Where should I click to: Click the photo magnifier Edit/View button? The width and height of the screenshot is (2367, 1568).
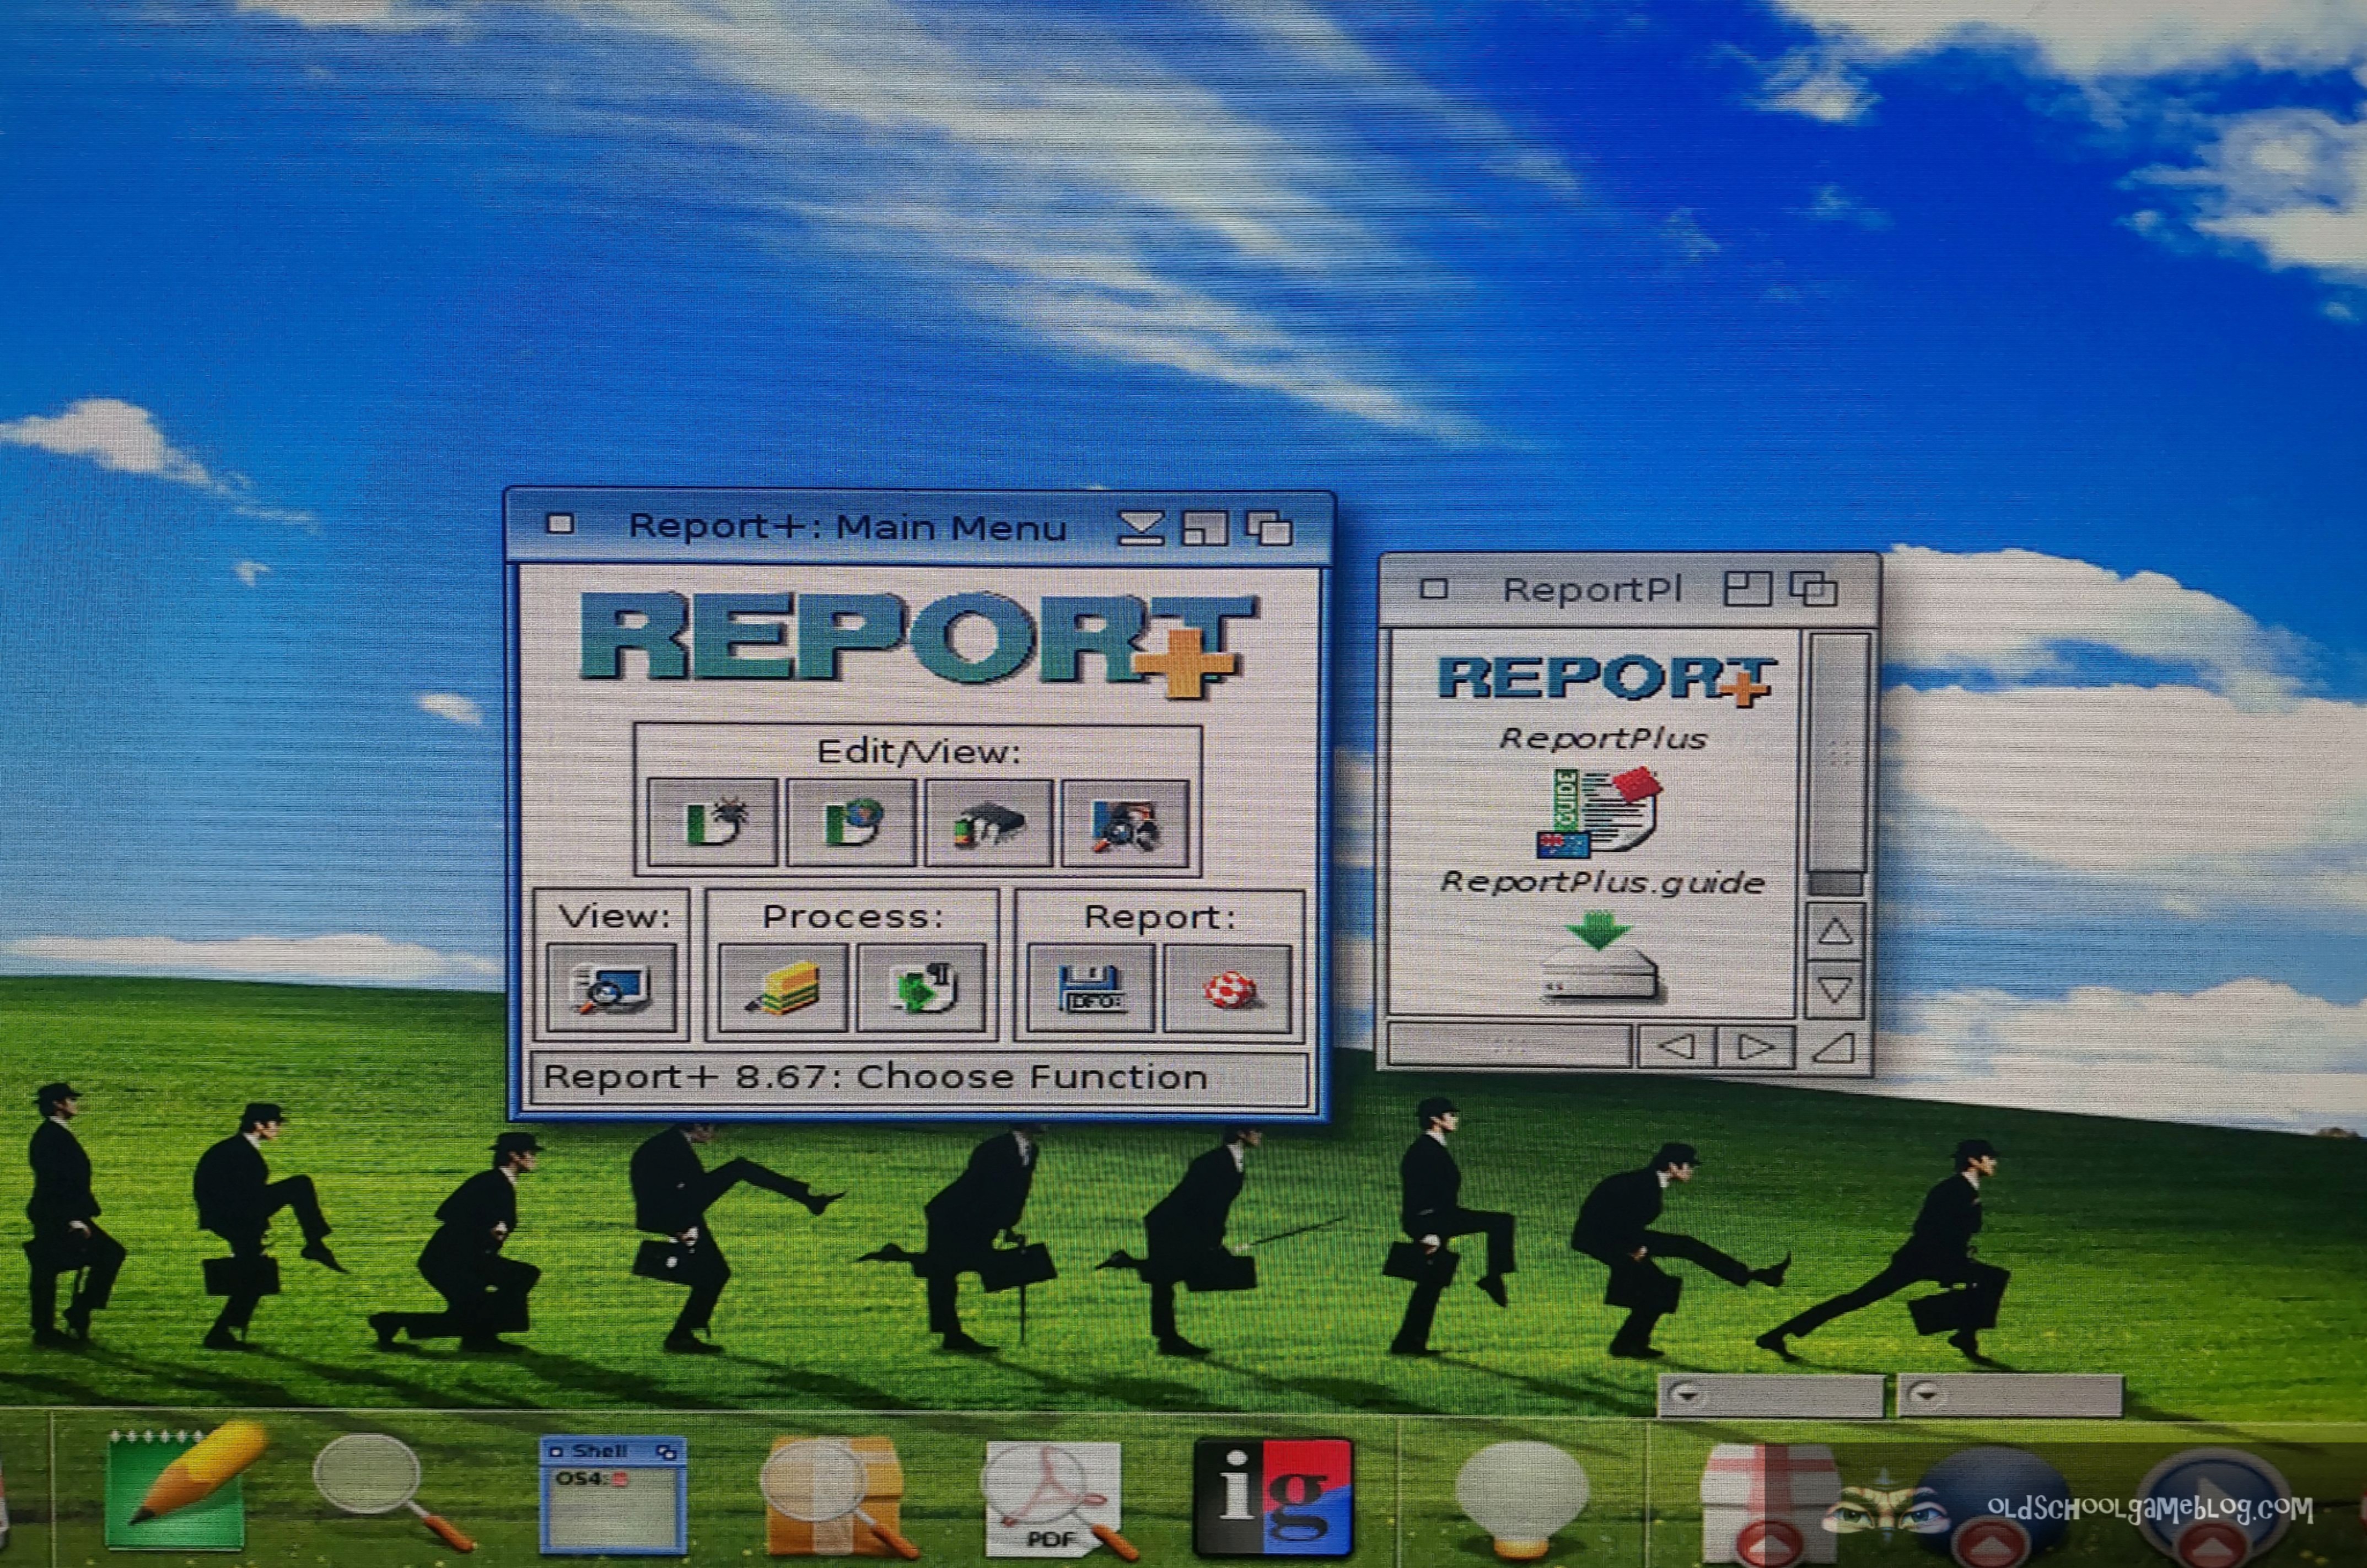point(1125,823)
